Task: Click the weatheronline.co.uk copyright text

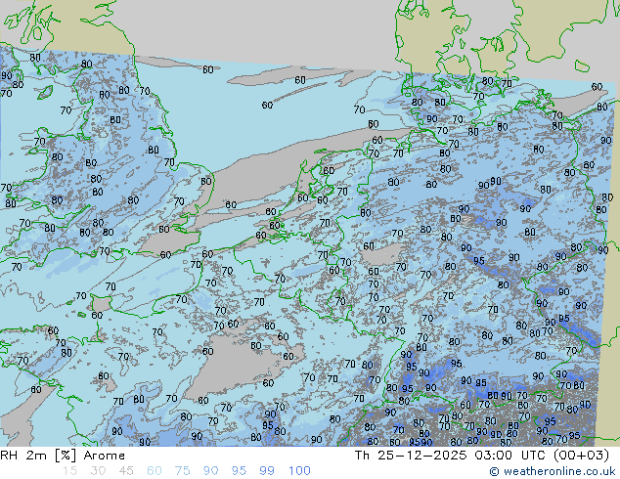Action: [553, 471]
